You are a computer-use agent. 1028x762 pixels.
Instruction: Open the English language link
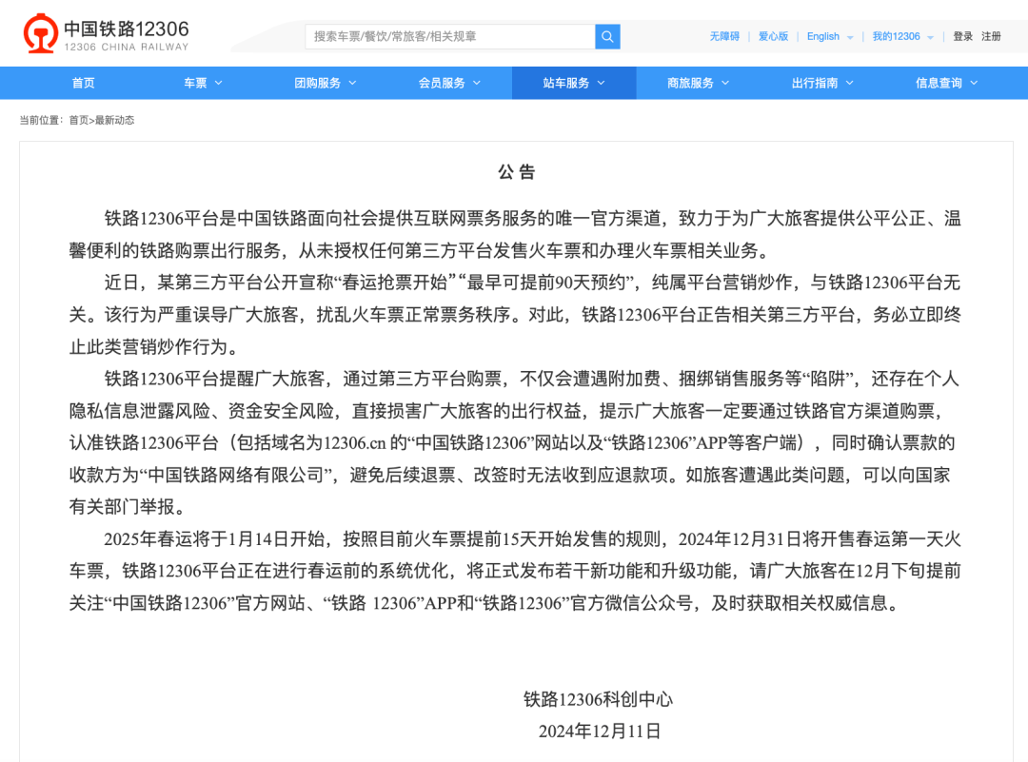[822, 37]
